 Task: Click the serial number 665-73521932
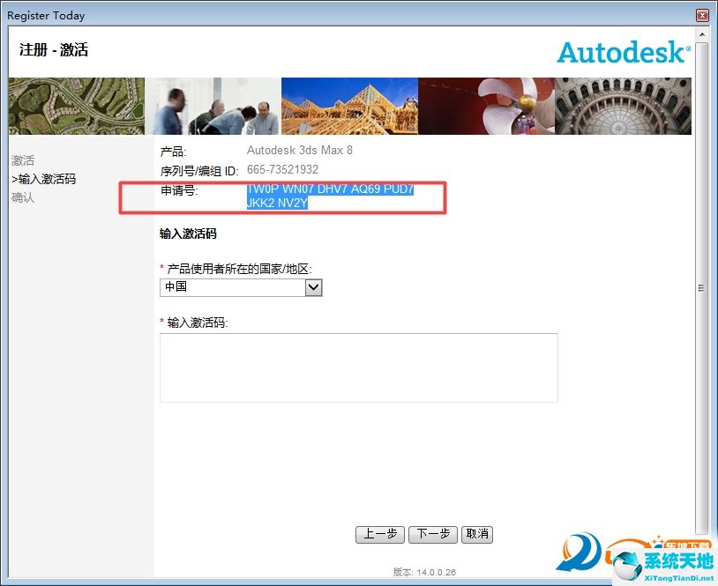click(282, 170)
